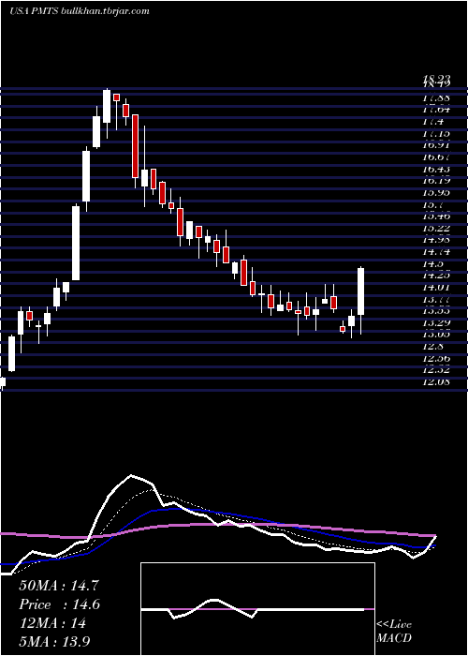Click the 17.88 price axis label
The width and height of the screenshot is (468, 656).
(x=436, y=98)
